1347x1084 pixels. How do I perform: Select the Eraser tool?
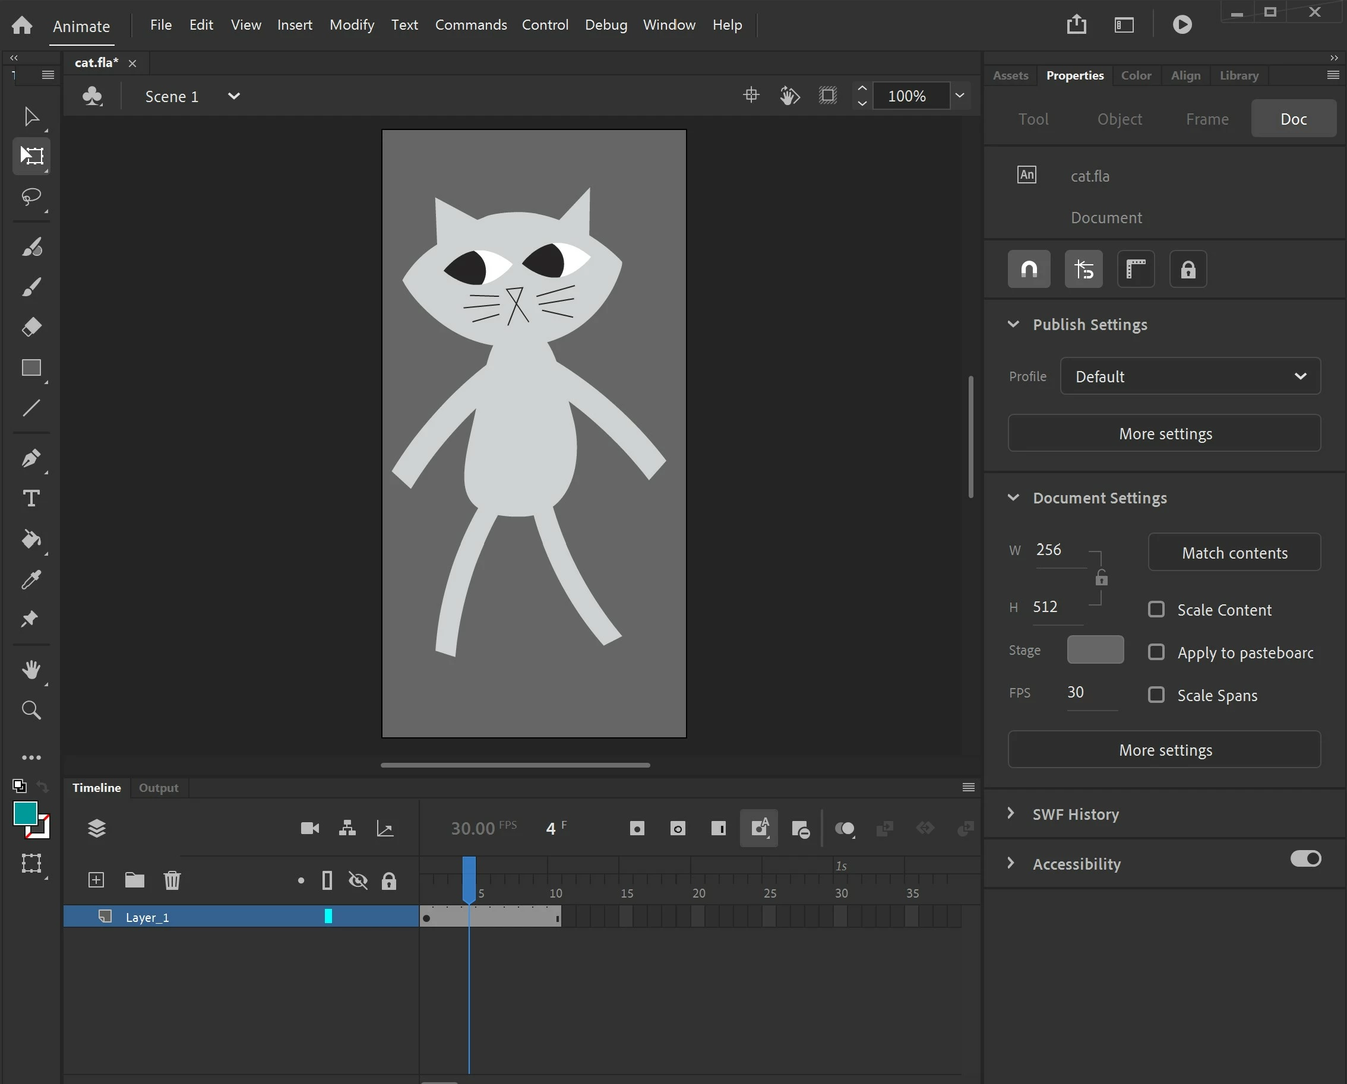(31, 327)
